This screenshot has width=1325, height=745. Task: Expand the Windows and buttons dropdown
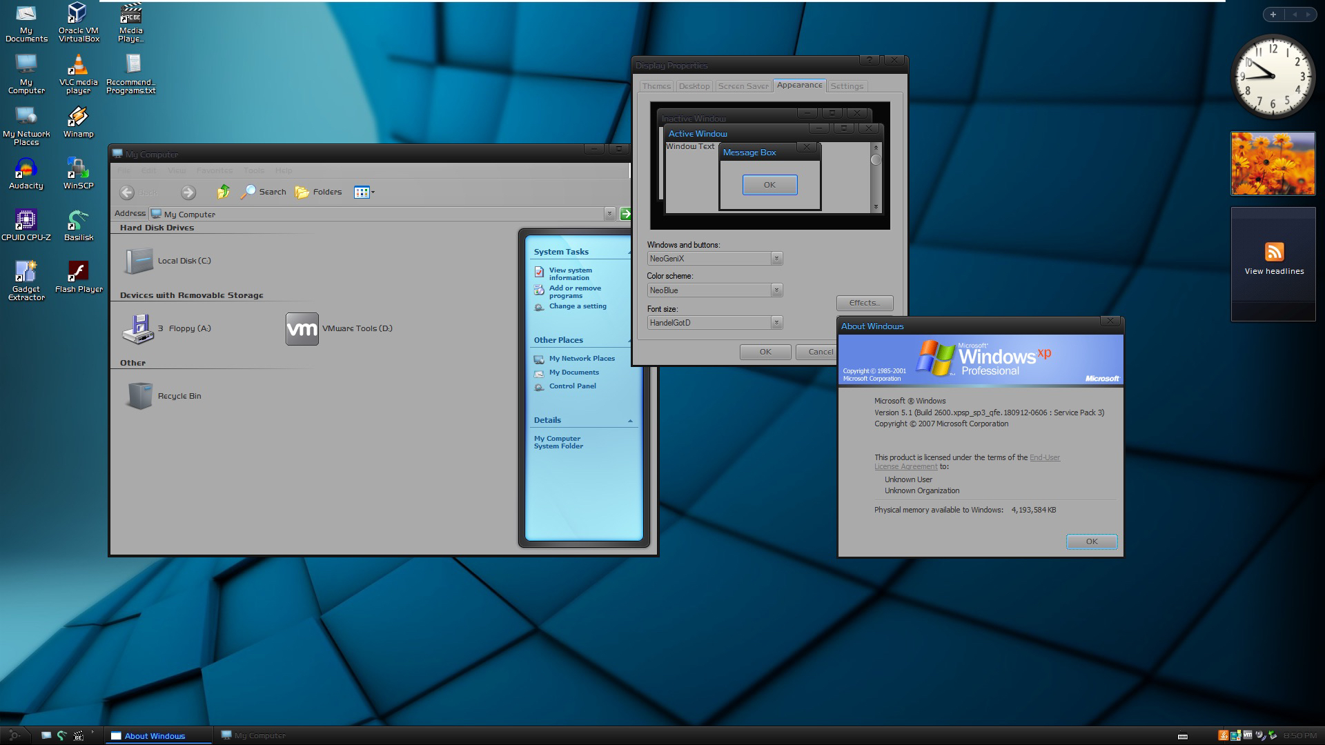point(776,259)
